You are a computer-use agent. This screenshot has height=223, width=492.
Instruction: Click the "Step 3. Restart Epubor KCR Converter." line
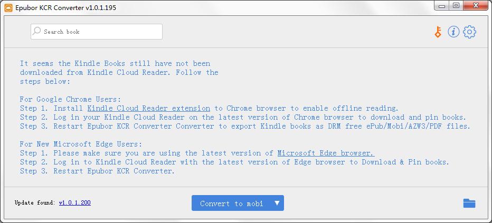[x=97, y=171]
